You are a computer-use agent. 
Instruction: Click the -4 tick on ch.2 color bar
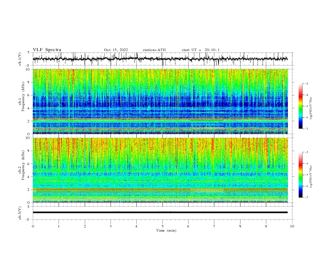(307, 164)
